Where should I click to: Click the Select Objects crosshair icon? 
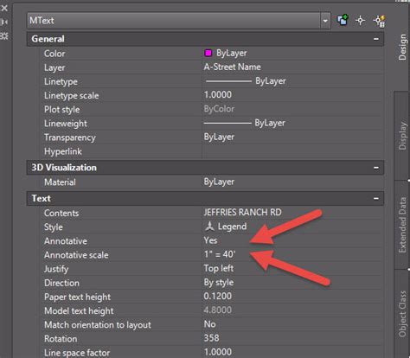point(361,21)
